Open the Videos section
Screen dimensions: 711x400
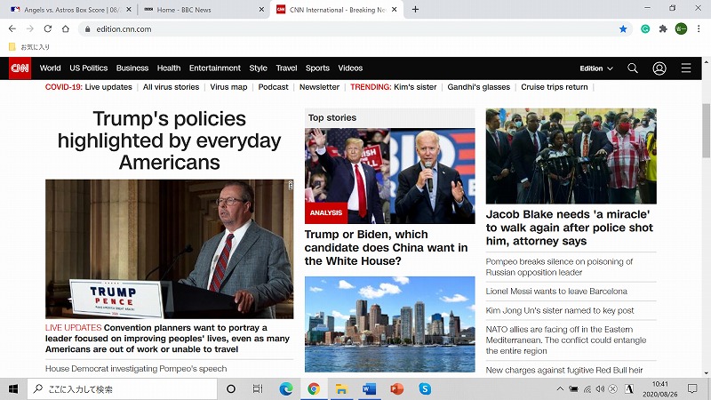pos(350,68)
